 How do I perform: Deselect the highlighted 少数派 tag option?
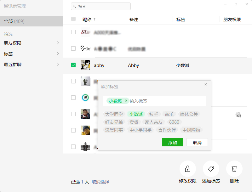136,114
